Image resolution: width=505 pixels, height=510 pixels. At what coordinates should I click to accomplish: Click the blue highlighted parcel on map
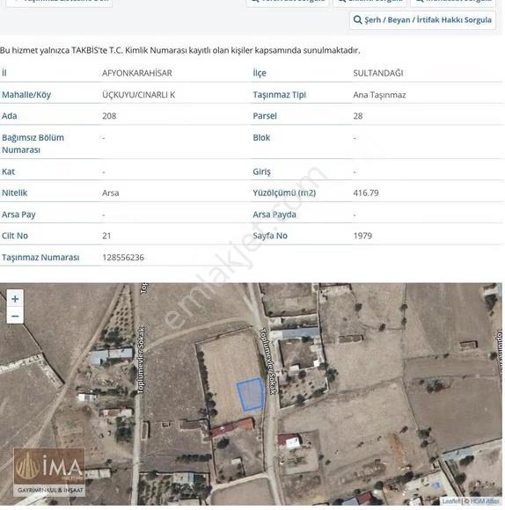251,394
